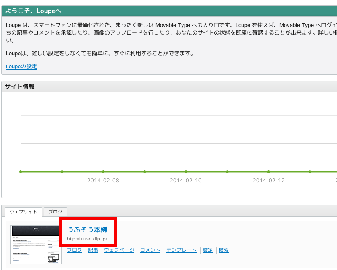
Task: Select the テンプレート link
Action: pos(182,250)
